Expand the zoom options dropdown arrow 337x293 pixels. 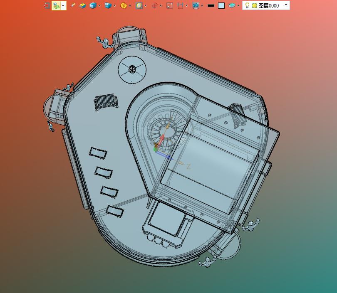146,6
